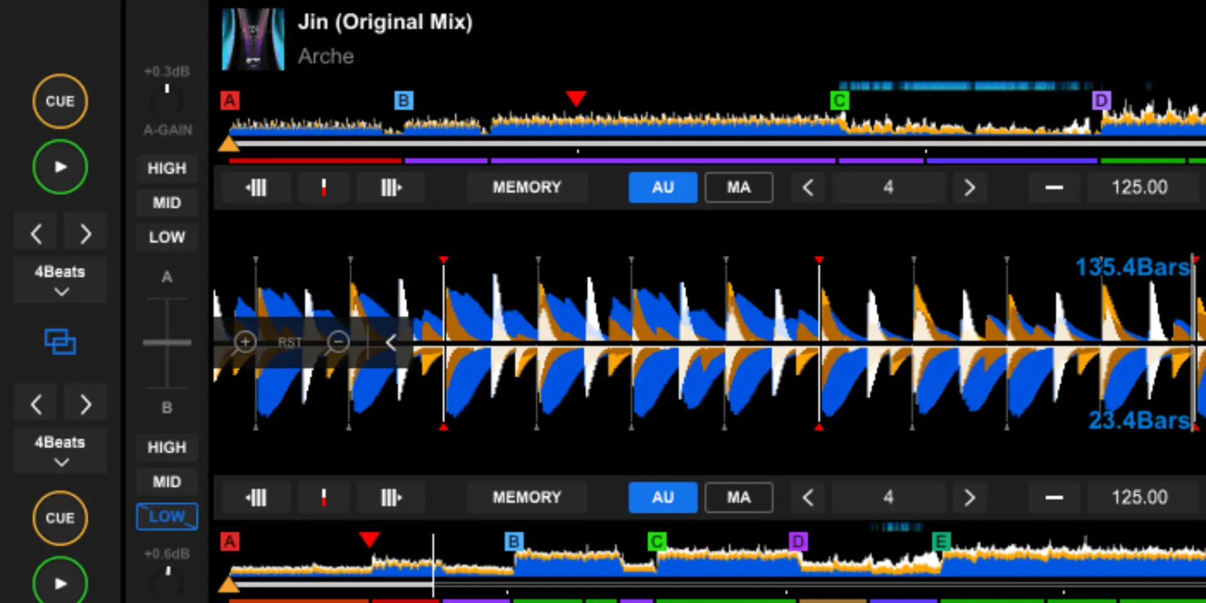Set bottom deck red downbeat marker icon
1206x603 pixels.
[323, 497]
